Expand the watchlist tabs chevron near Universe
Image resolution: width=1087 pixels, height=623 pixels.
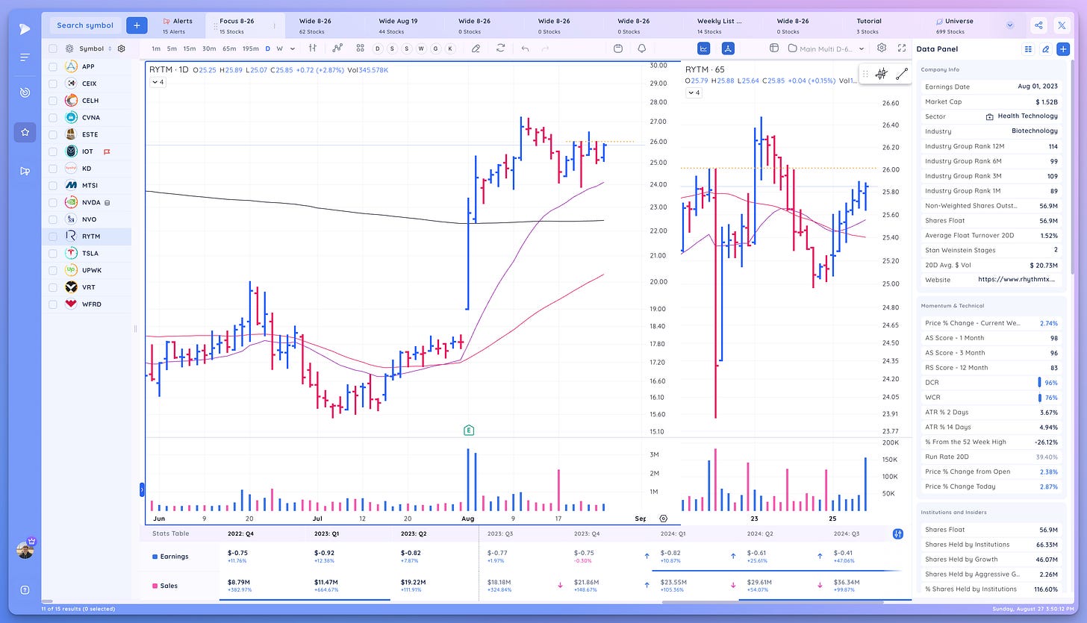[1010, 25]
